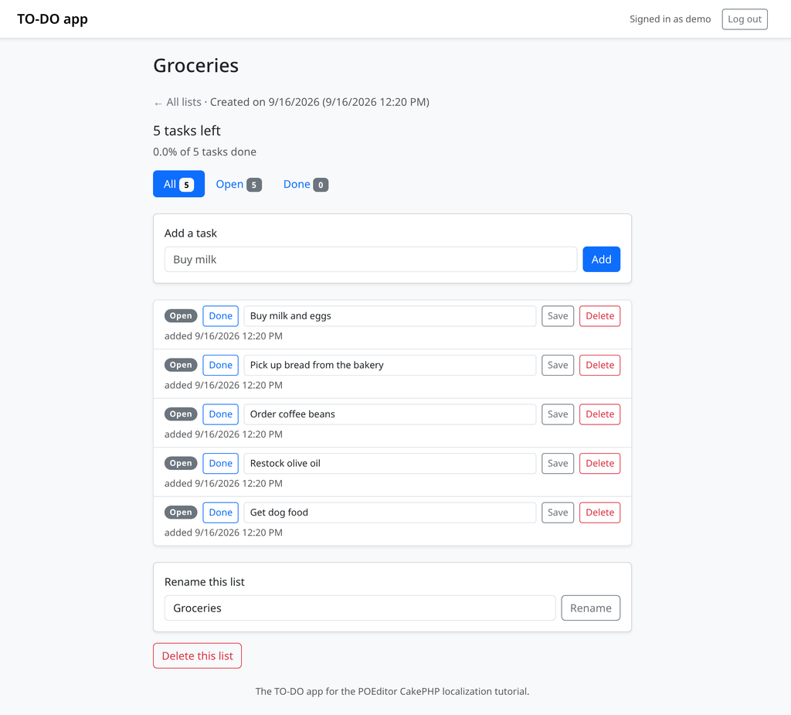Save the 'Restock olive oil' task
This screenshot has height=715, width=791.
point(558,464)
